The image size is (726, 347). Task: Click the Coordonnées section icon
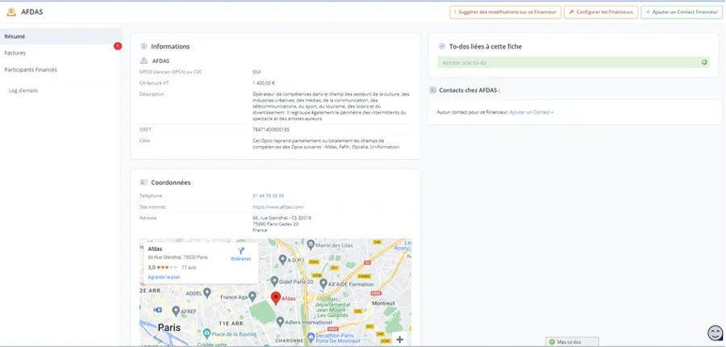click(x=144, y=182)
